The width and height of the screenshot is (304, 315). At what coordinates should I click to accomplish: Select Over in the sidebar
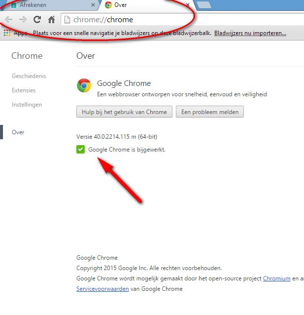pos(18,132)
